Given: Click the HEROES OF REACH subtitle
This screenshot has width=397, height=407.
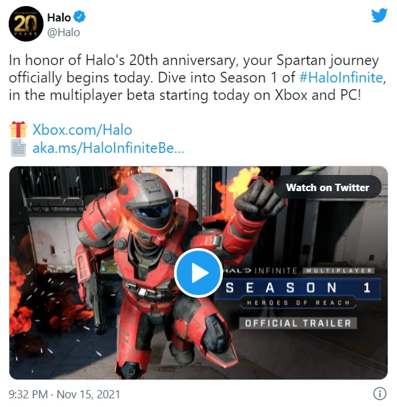Looking at the screenshot, I should 299,302.
